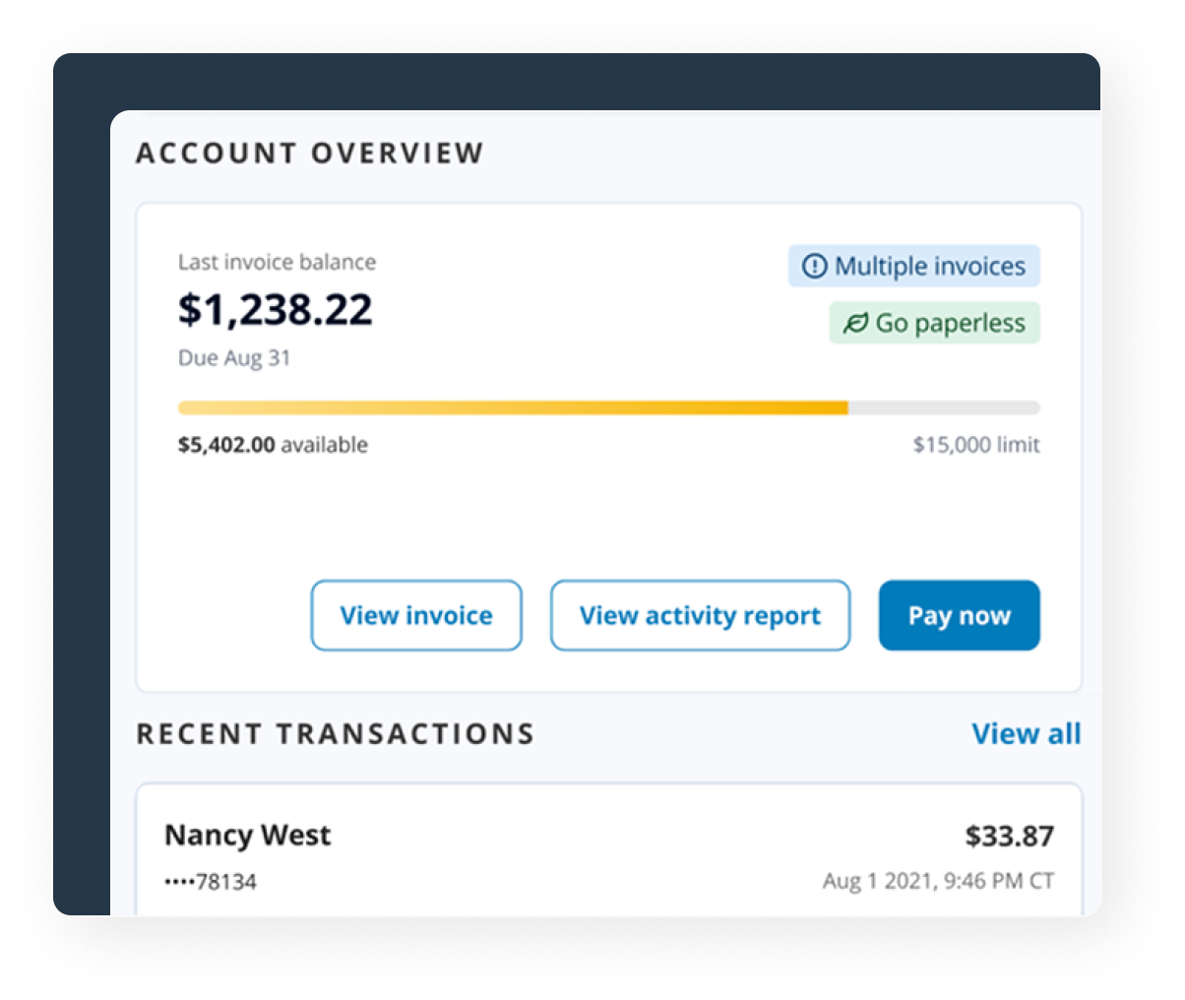Follow the View all transactions link
The height and width of the screenshot is (1000, 1185).
point(1026,734)
